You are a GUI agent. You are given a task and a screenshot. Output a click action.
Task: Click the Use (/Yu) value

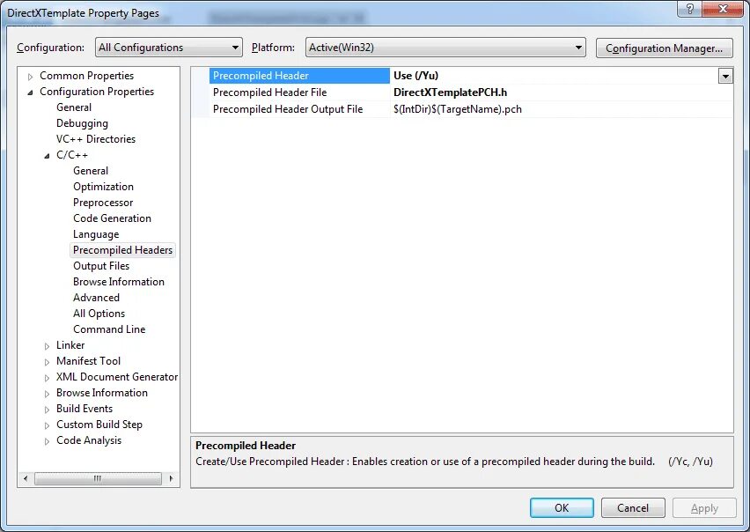(x=415, y=76)
